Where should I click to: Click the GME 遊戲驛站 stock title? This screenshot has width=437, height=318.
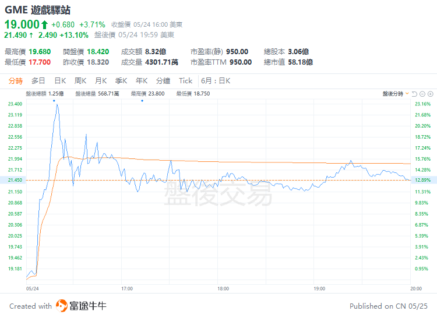tap(38, 10)
